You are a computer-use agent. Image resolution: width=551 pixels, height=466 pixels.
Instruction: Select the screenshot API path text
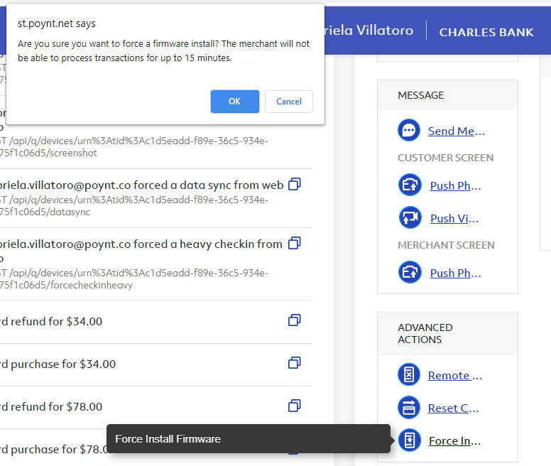(x=133, y=147)
